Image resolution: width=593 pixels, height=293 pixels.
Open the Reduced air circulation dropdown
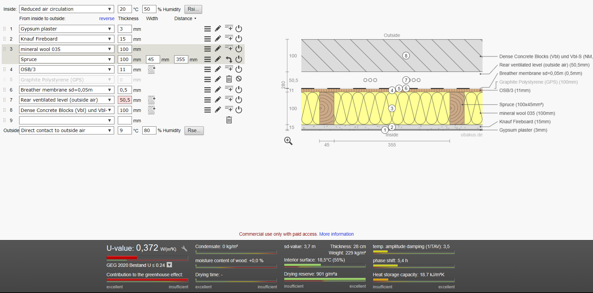[x=66, y=9]
